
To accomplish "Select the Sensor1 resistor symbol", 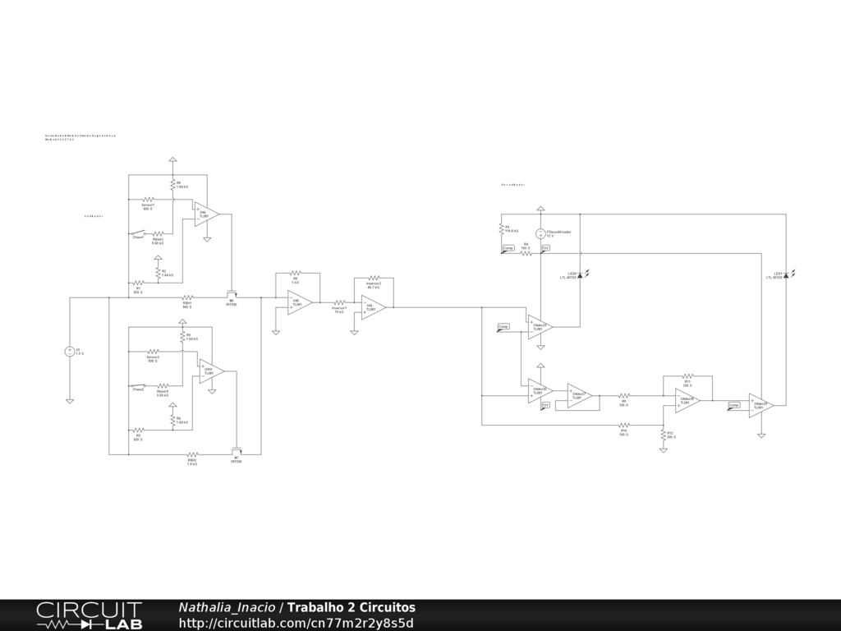I will pyautogui.click(x=149, y=199).
